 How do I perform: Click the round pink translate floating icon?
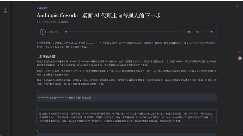coord(240,58)
